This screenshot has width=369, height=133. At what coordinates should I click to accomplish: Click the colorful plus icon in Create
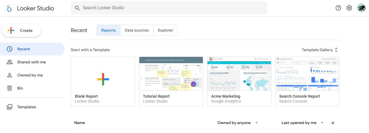coord(11,30)
